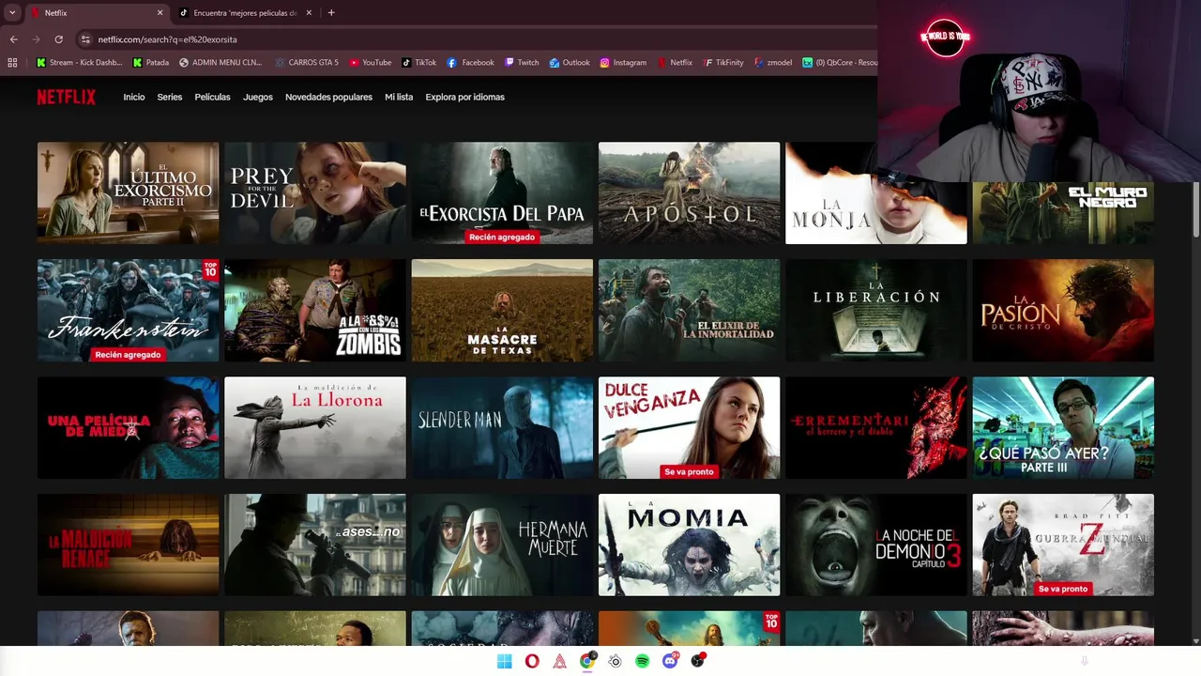Screen dimensions: 1201x676
Task: Open ¿Qué Pasó Ayer? Parte III
Action: [1063, 427]
